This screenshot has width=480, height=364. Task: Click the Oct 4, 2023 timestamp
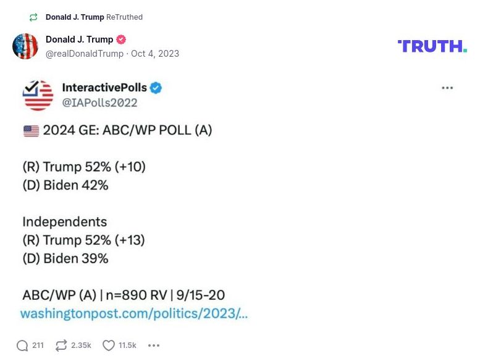(155, 54)
